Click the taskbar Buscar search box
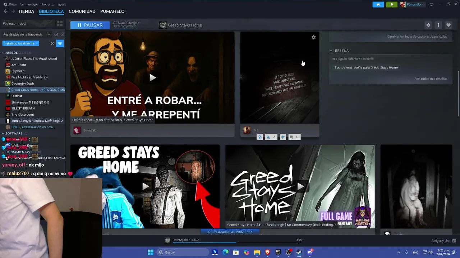Screen dimensions: 460x258 click(183, 252)
